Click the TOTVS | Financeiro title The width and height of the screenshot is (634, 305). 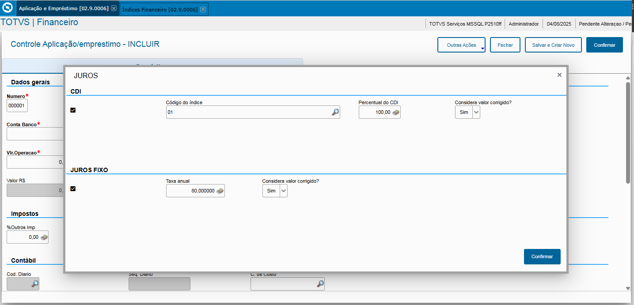coord(40,22)
